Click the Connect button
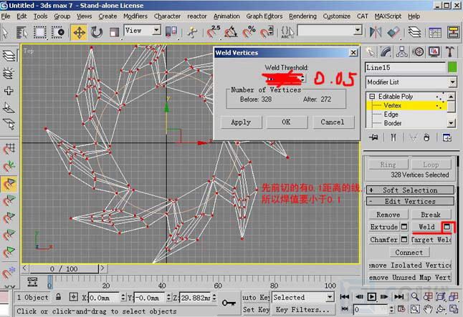The height and width of the screenshot is (317, 463). (x=409, y=253)
